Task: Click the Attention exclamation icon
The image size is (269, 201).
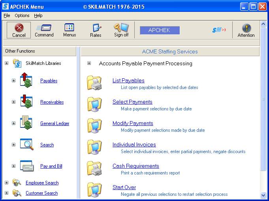Action: point(246,28)
